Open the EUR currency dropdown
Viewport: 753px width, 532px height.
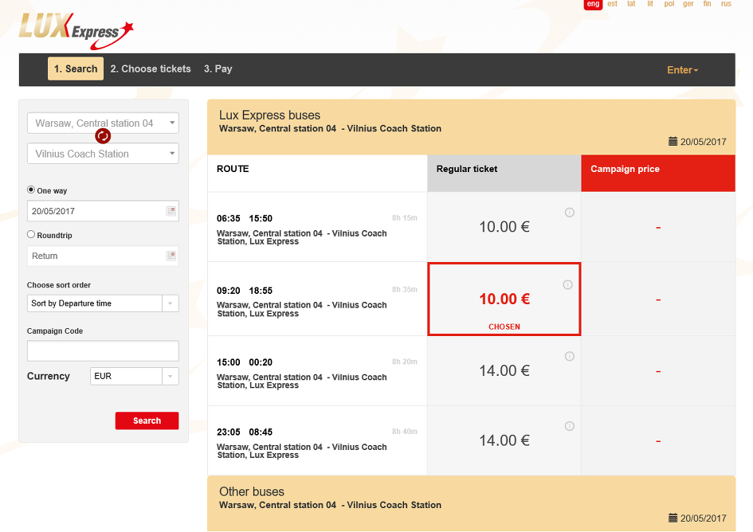(x=135, y=377)
